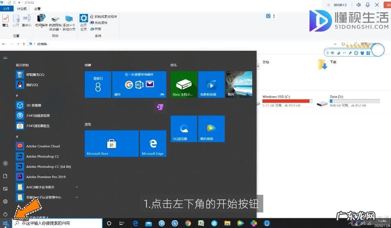Open the Documents shortcut in Start sidebar
391x228 pixels.
tap(5, 176)
